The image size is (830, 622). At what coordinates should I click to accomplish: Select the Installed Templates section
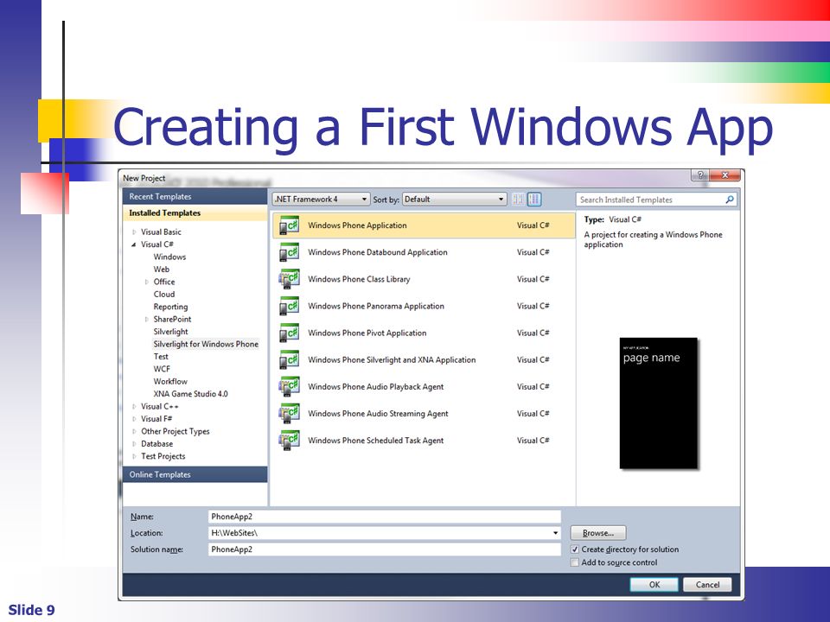[x=195, y=213]
